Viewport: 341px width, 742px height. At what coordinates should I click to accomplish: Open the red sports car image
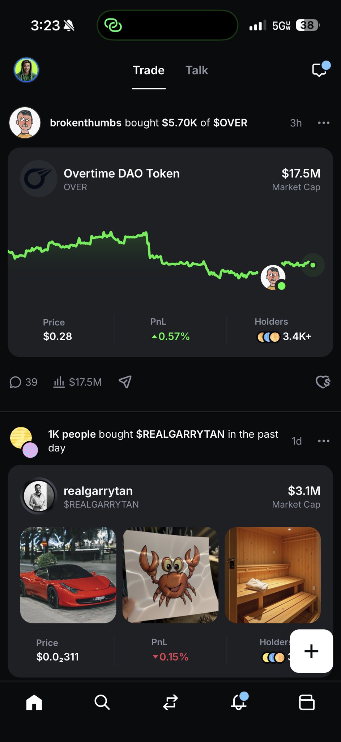pyautogui.click(x=68, y=575)
